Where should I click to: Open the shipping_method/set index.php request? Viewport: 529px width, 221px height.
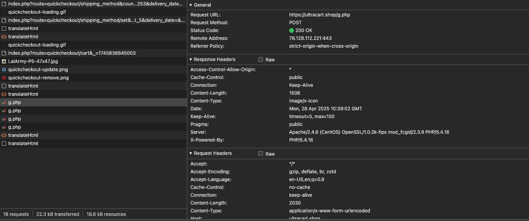pos(96,20)
